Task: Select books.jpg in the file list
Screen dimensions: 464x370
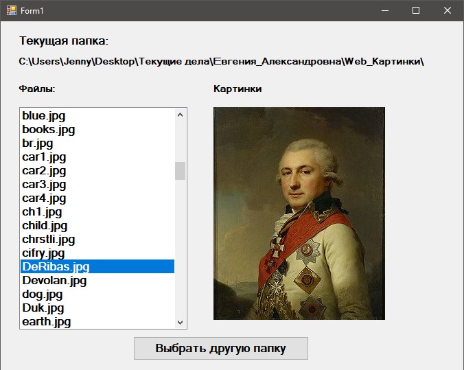Action: click(x=48, y=130)
